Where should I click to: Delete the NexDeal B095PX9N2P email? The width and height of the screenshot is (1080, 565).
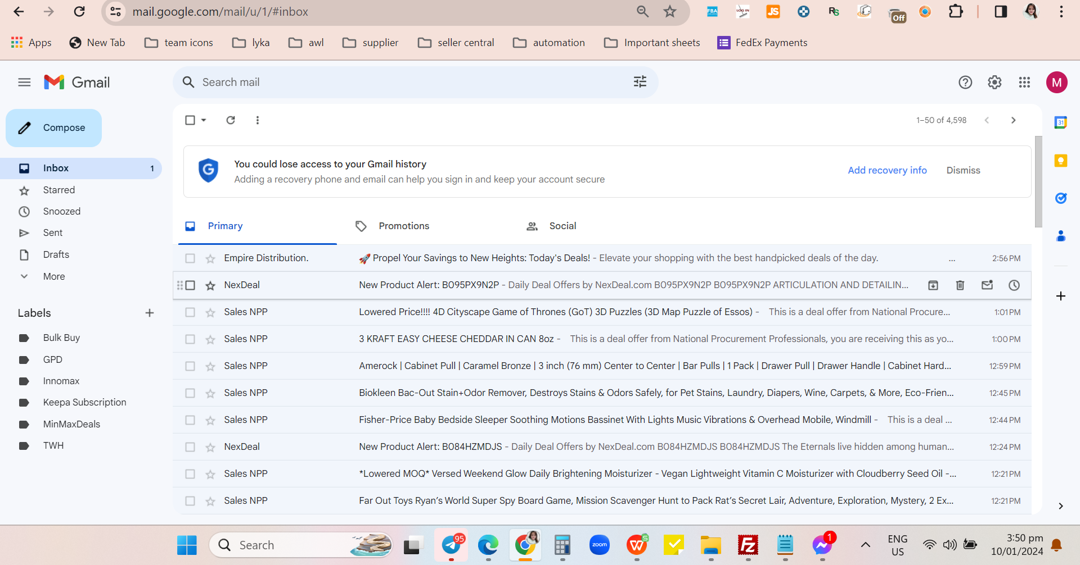960,285
